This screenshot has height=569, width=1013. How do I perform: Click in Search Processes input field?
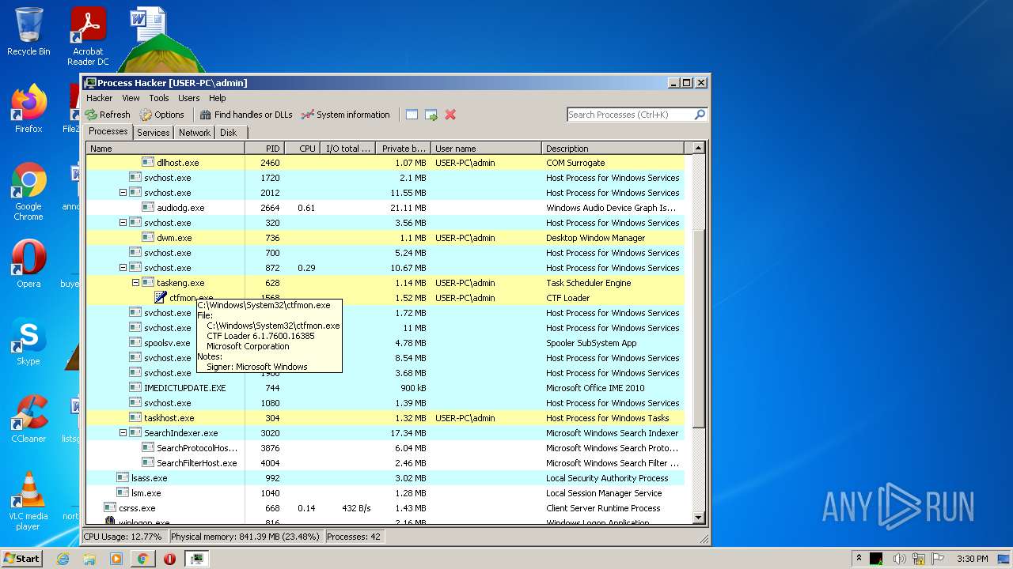click(629, 115)
